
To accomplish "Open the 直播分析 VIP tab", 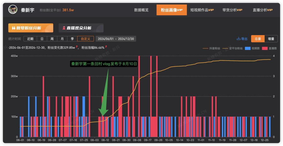I will pos(263,10).
